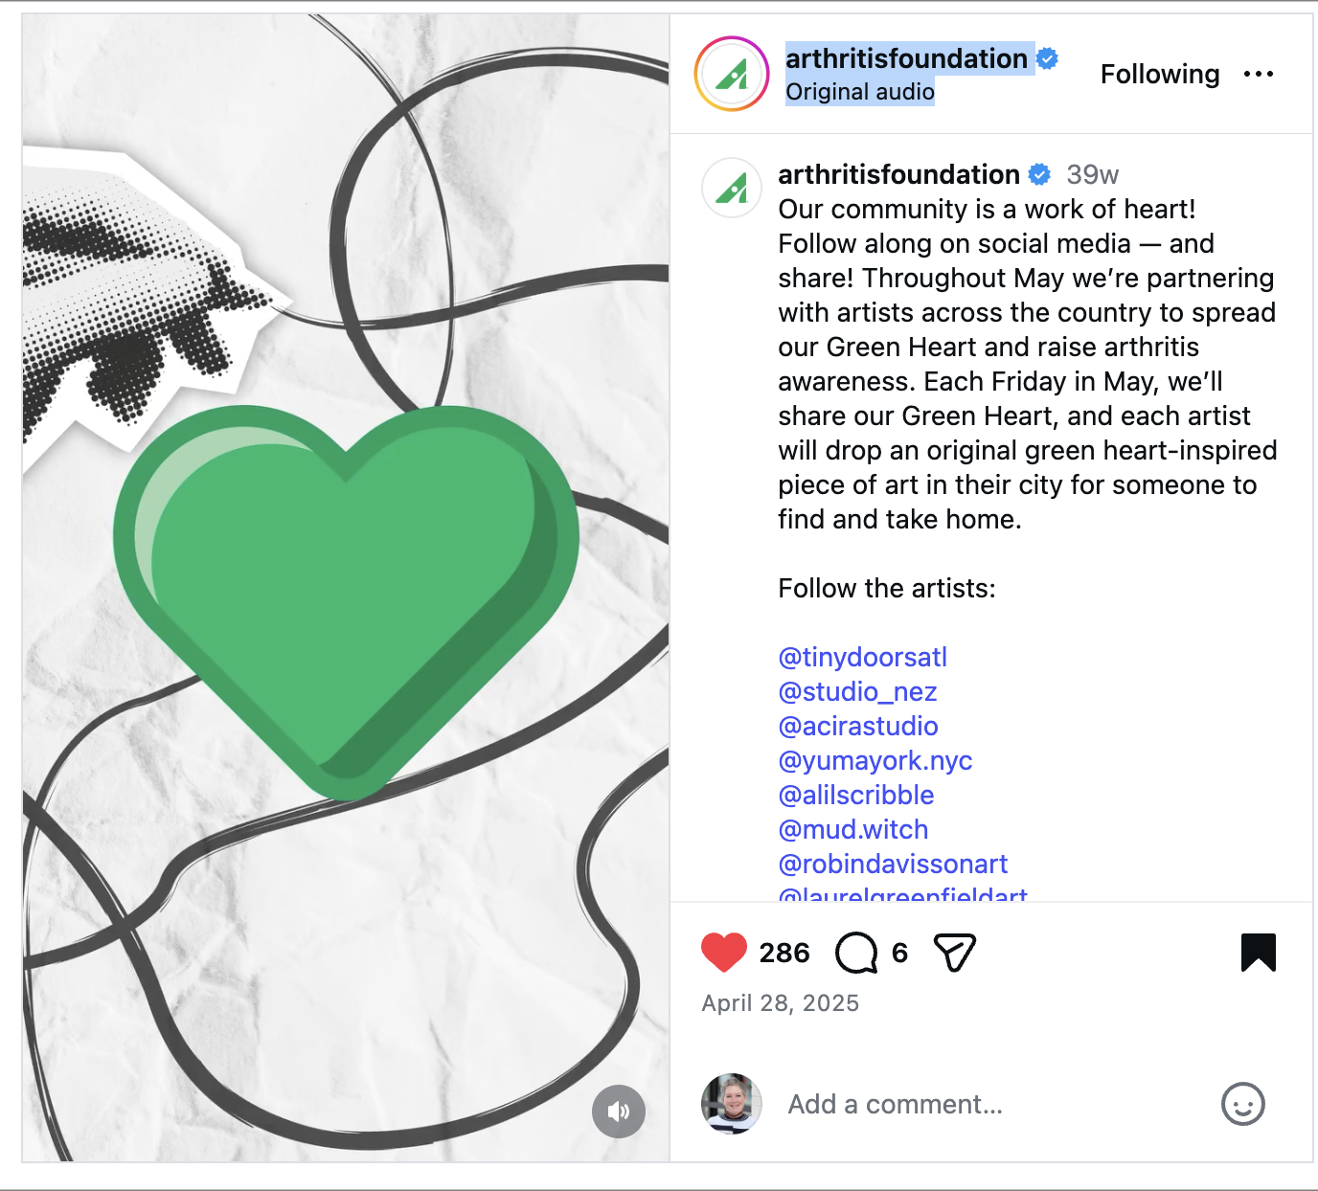This screenshot has width=1318, height=1191.
Task: Open the Following options dropdown
Action: (1160, 74)
